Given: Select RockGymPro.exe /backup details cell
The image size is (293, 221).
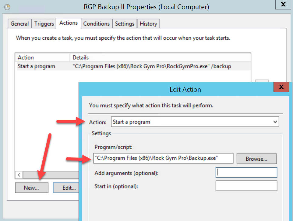Looking at the screenshot, I should (x=152, y=66).
